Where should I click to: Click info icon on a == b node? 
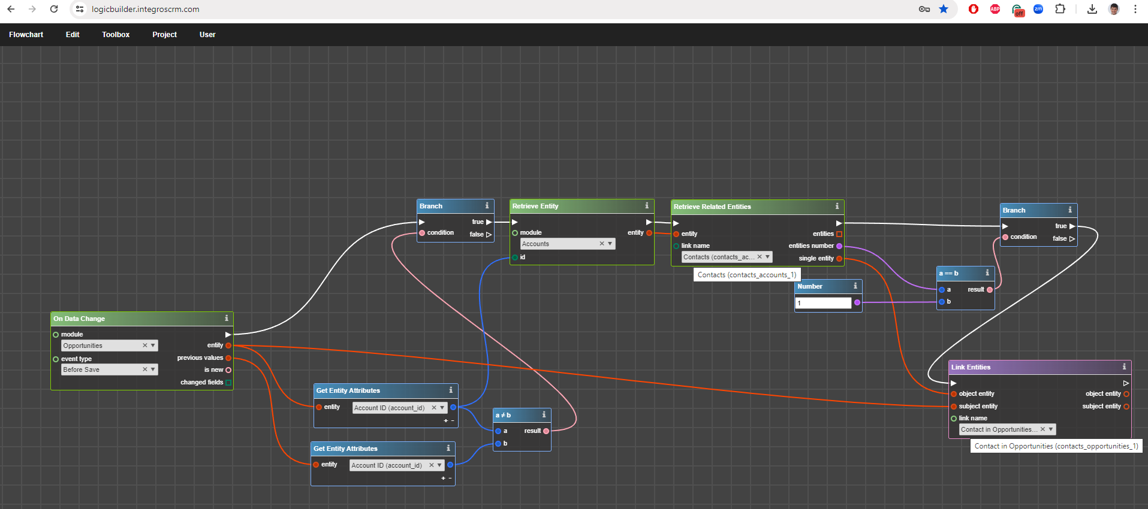pyautogui.click(x=987, y=272)
